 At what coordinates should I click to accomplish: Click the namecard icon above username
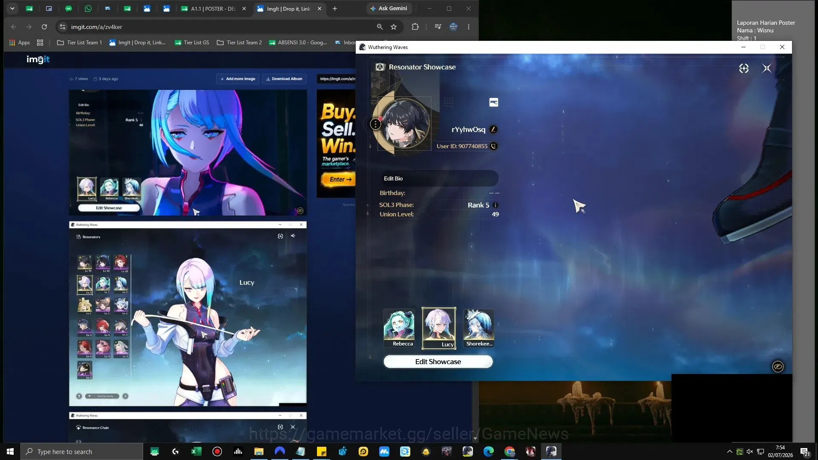(x=494, y=103)
